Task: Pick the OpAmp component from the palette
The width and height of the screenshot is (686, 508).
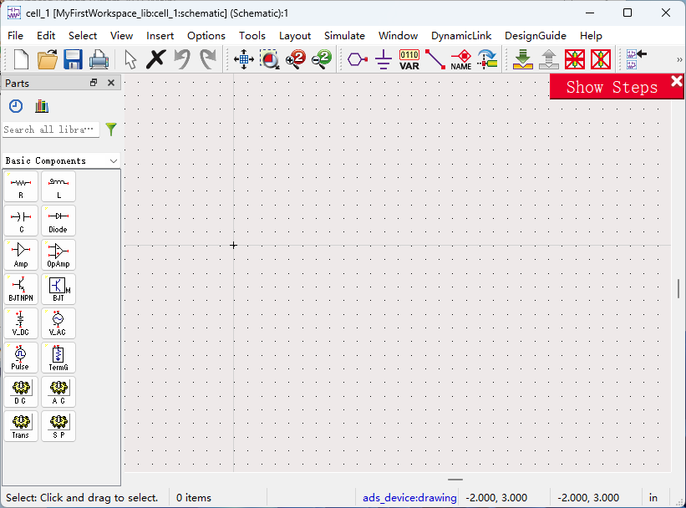Action: point(58,255)
